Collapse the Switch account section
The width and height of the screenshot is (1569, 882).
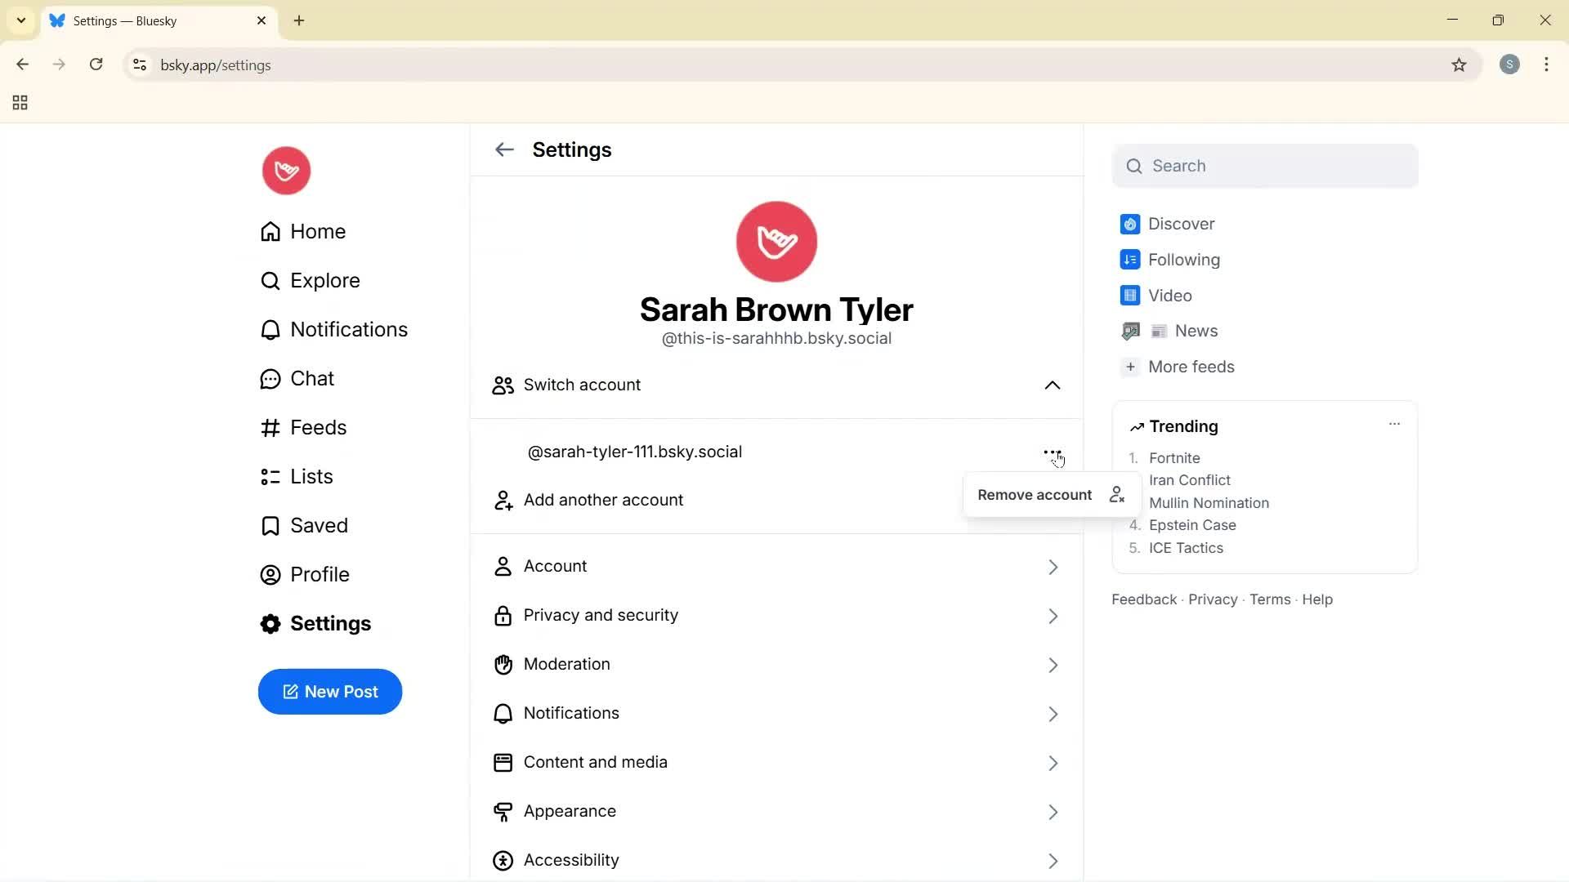[x=1053, y=385]
